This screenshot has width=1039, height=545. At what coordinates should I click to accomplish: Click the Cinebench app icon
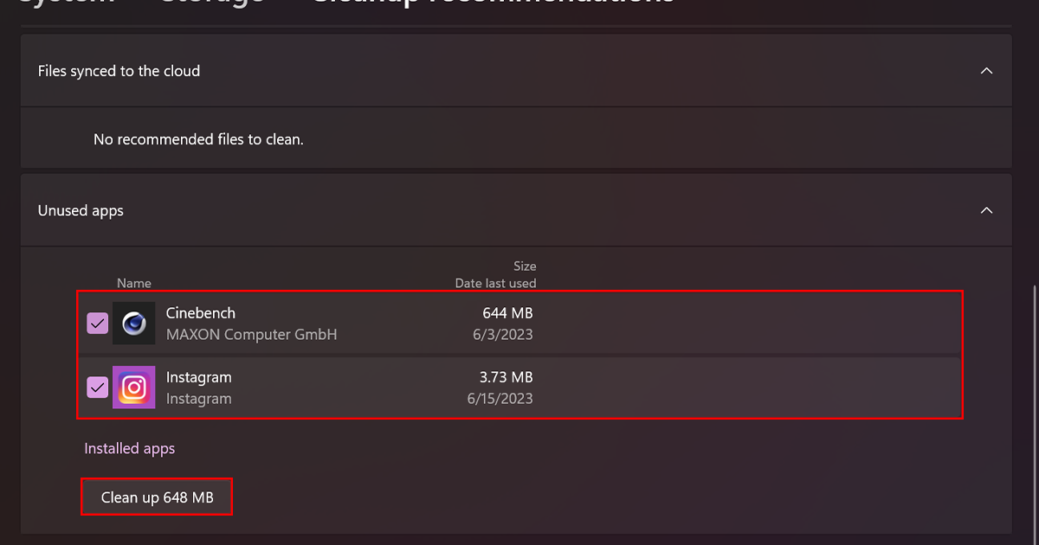click(134, 324)
